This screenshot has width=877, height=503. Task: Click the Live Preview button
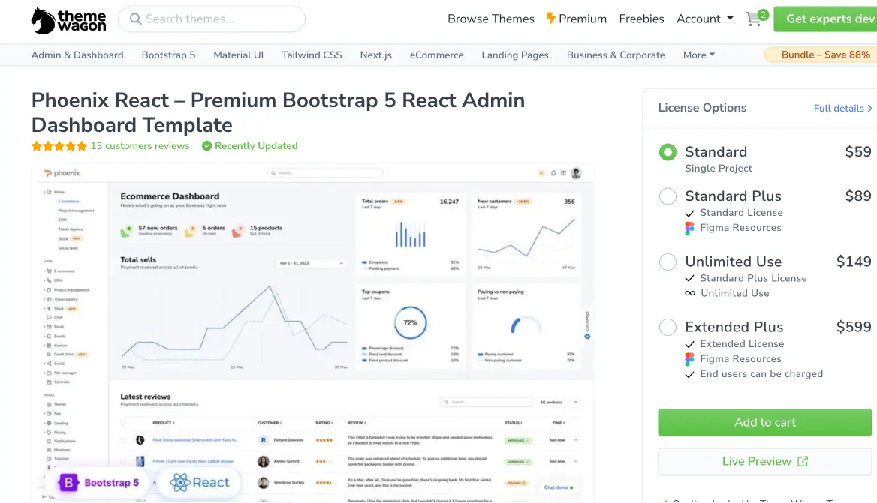tap(764, 462)
